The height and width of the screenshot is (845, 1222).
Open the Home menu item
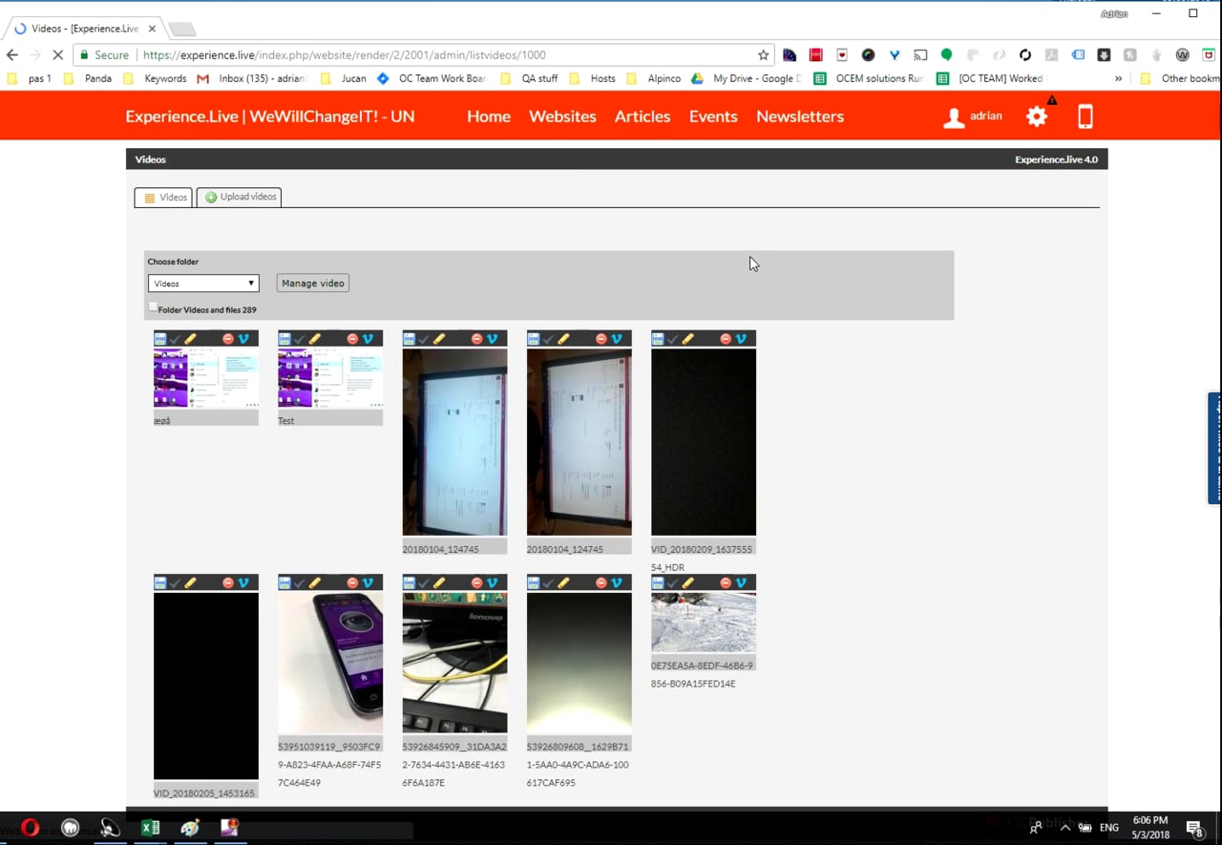(489, 116)
